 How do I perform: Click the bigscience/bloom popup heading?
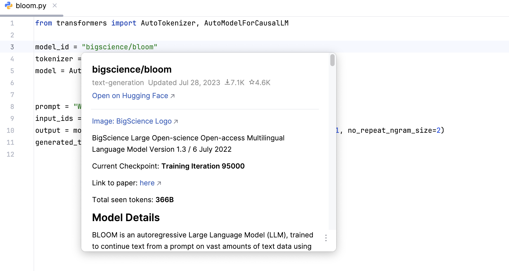[x=132, y=69]
